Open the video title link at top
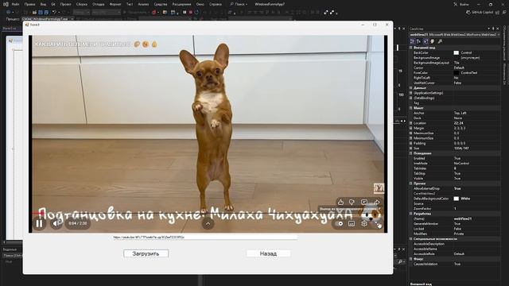This screenshot has height=286, width=509. point(83,44)
